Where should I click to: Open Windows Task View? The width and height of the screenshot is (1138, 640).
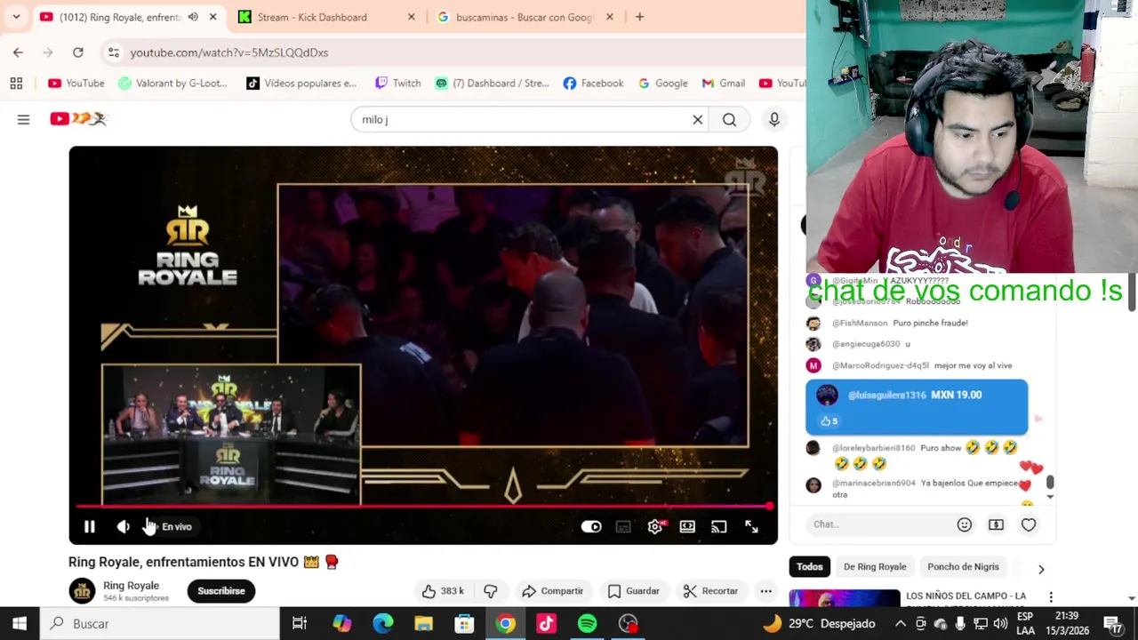pyautogui.click(x=300, y=623)
